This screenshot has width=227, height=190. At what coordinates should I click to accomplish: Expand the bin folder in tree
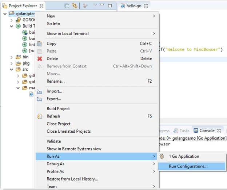click(x=12, y=57)
